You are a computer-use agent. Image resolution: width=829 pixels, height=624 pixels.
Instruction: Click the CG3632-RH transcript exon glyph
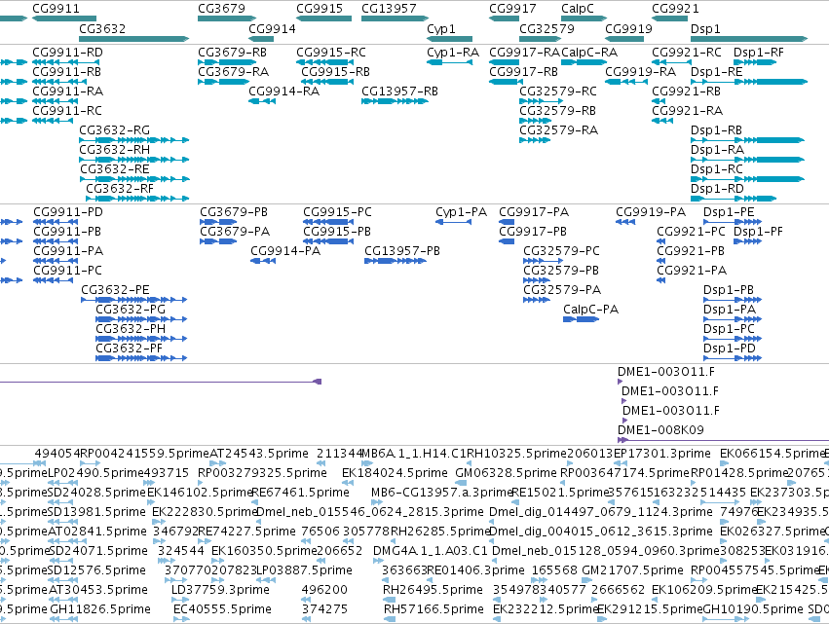click(x=134, y=159)
